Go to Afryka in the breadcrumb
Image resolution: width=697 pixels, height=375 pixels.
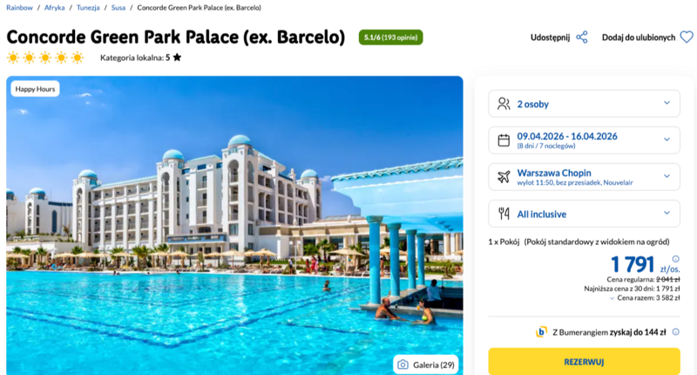click(x=55, y=7)
